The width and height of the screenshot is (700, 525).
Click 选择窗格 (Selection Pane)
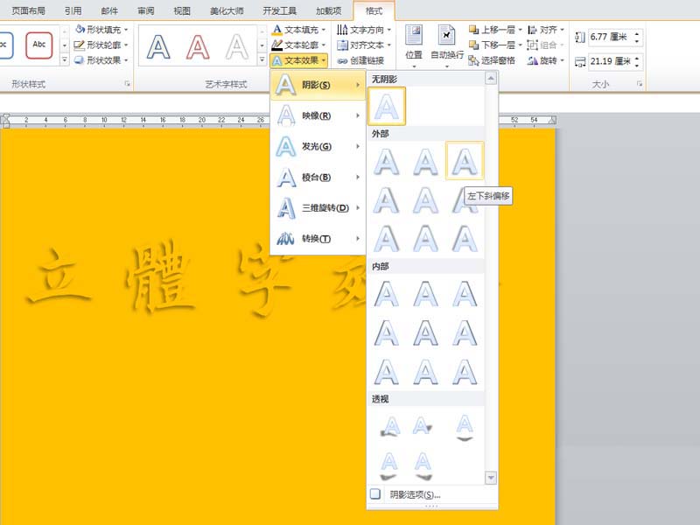(x=498, y=61)
